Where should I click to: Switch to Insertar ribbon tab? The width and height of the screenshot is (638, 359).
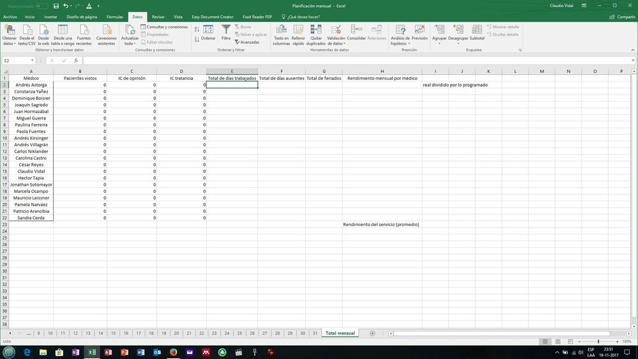tap(50, 17)
